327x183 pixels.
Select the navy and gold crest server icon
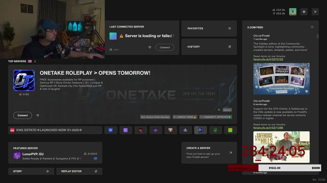(x=185, y=130)
